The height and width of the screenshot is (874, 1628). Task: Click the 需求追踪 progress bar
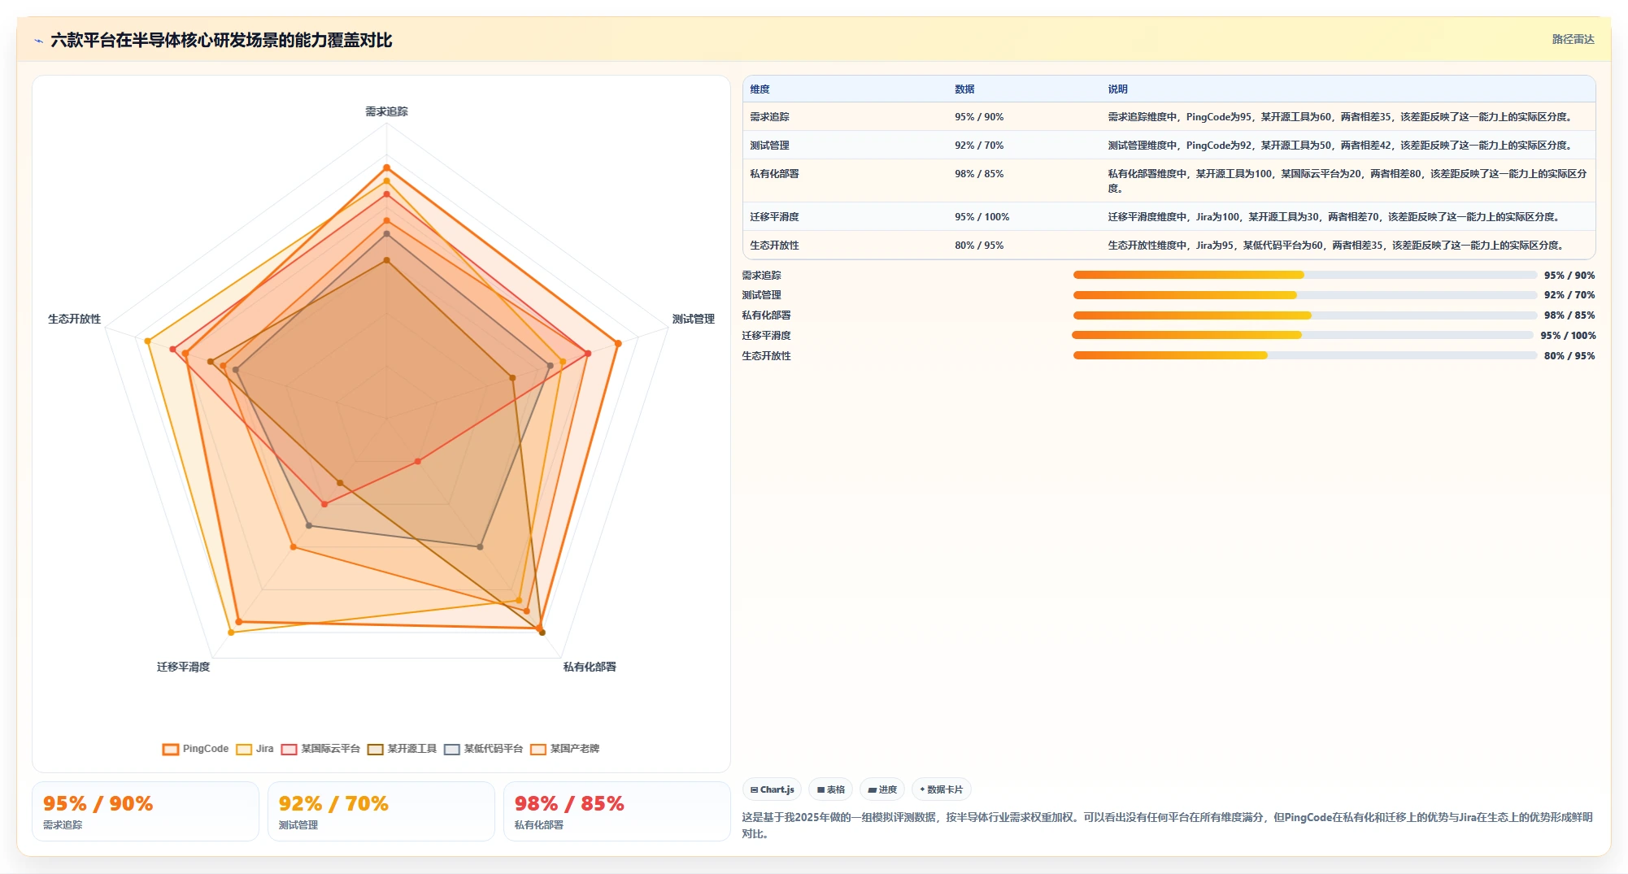tap(1305, 275)
